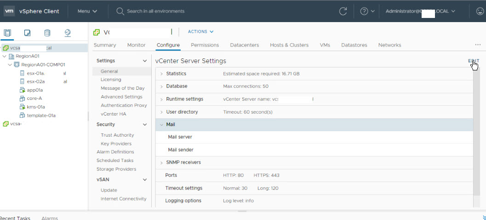Click the smiley feedback icon

click(480, 11)
